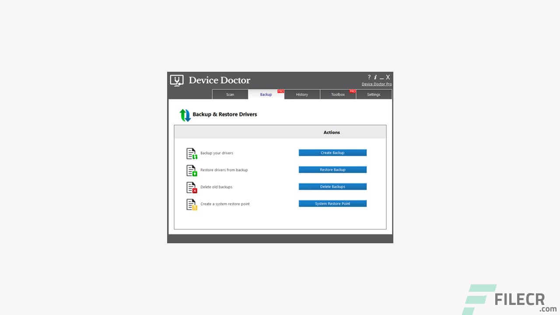The height and width of the screenshot is (315, 560).
Task: Click the PRO badge on Toolbox tab
Action: click(353, 91)
